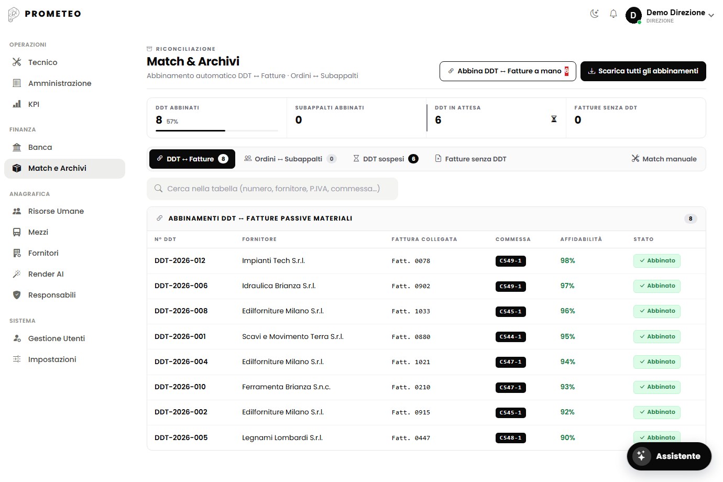Screen dimensions: 723x482
Task: Click C548-1 tag in DDT-2026-005 row
Action: point(511,438)
